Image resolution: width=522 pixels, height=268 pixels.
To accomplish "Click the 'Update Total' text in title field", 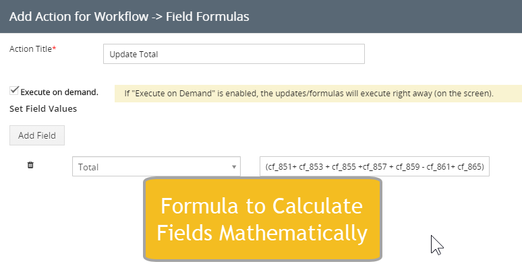I will [134, 54].
